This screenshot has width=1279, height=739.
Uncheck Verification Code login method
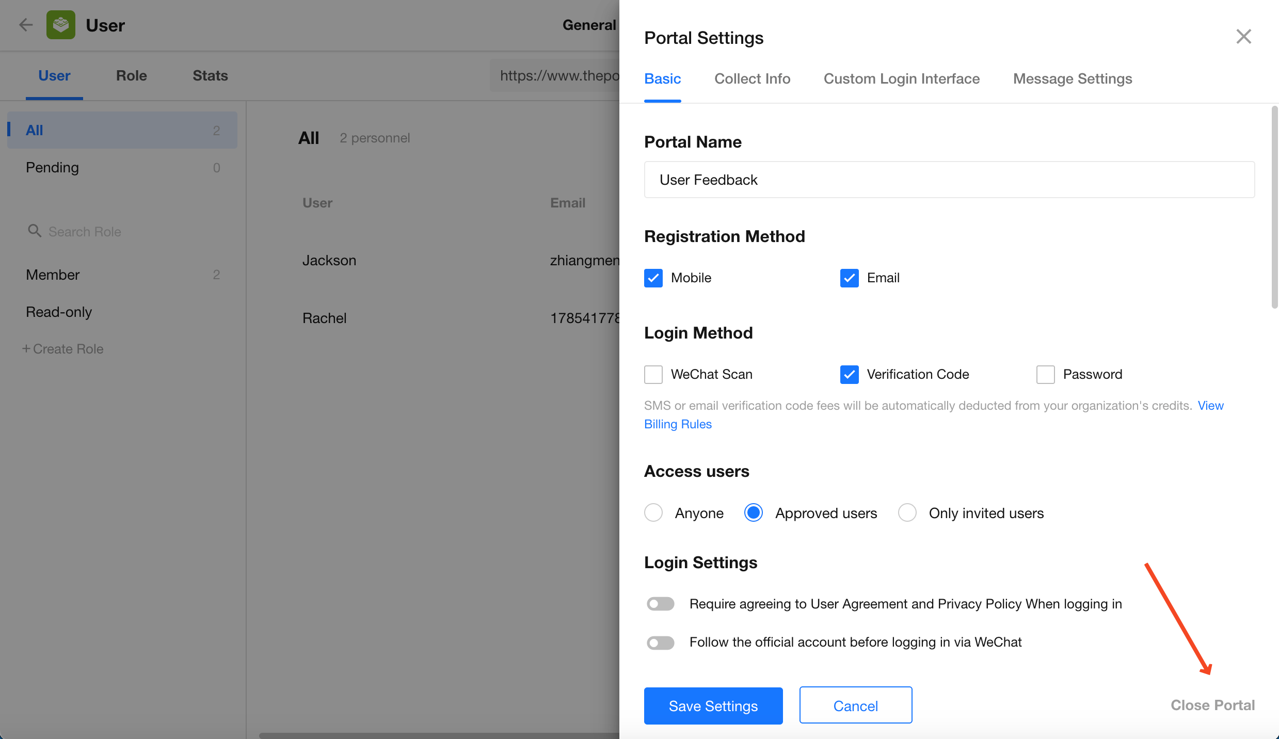click(850, 374)
